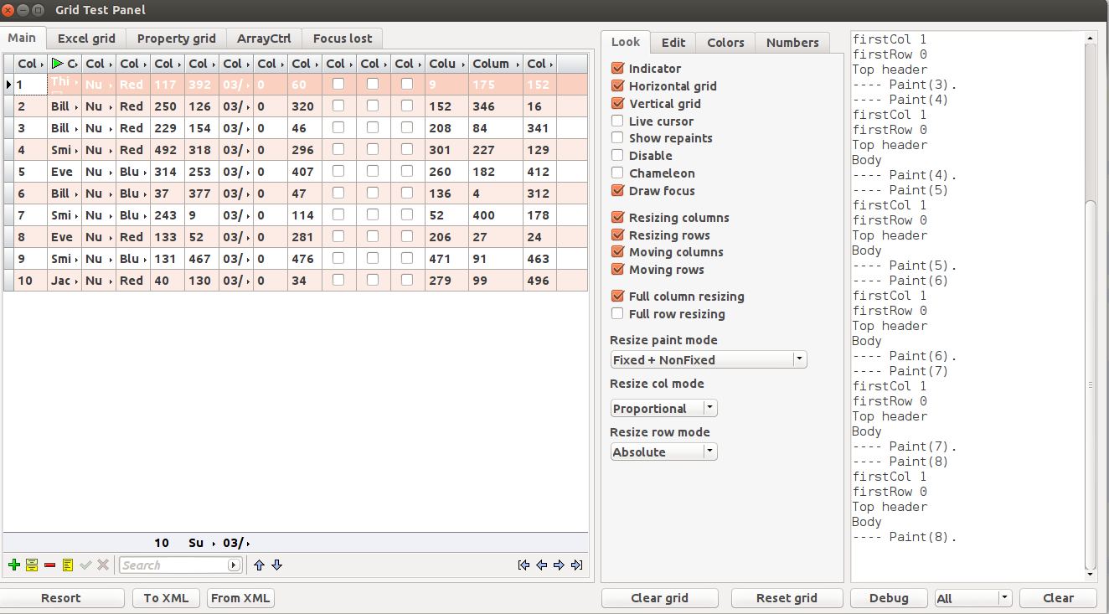Click the blue up-arrow move icon

click(x=259, y=565)
